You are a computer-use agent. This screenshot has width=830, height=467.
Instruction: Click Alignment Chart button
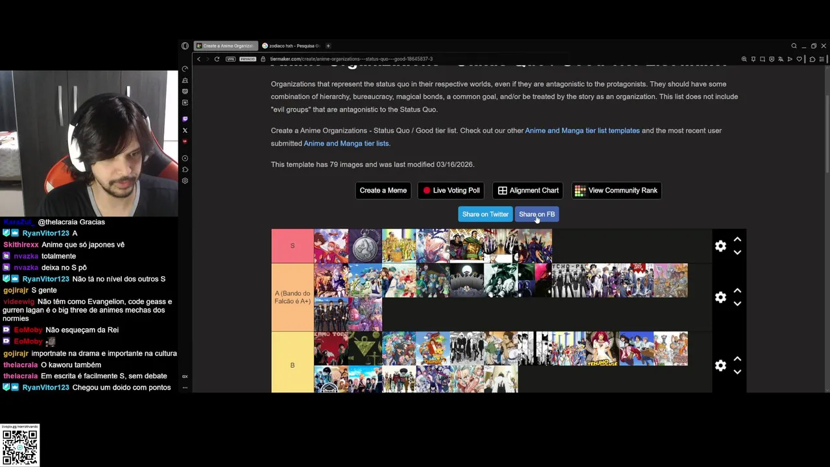click(528, 191)
